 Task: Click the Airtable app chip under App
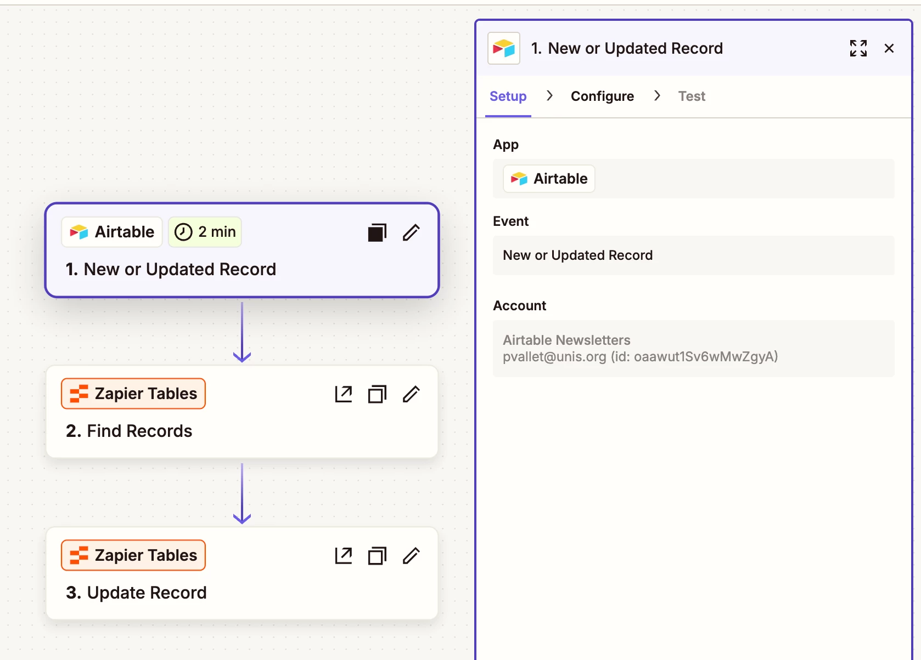tap(549, 179)
